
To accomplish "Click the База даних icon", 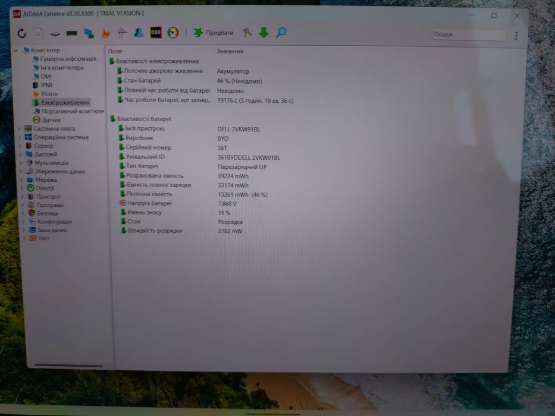I will (x=33, y=230).
